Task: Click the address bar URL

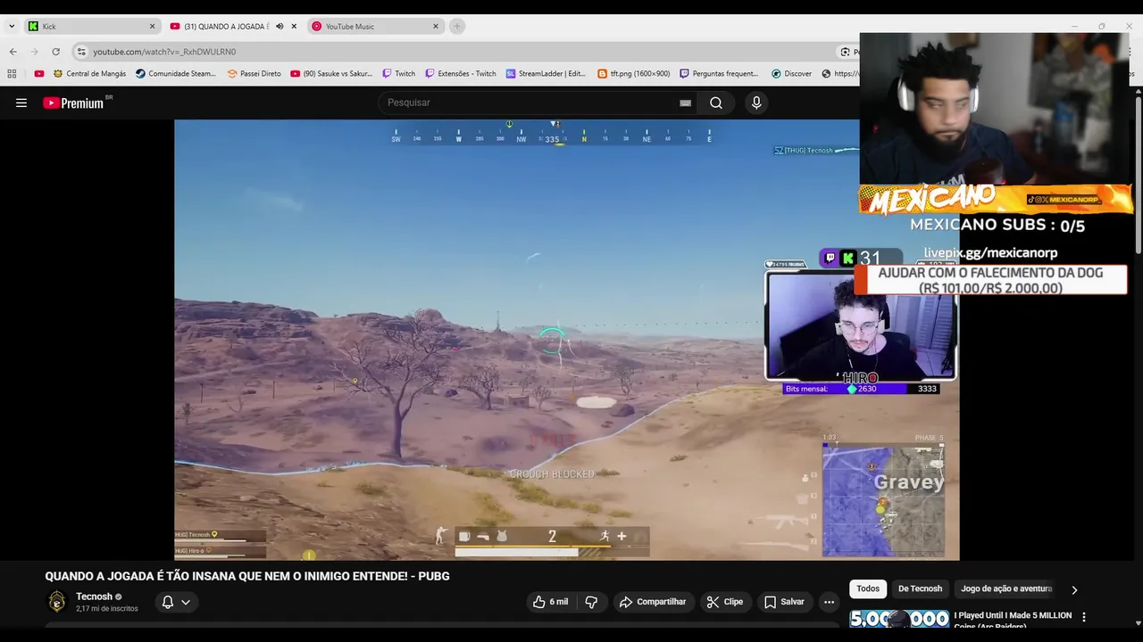Action: pos(164,52)
